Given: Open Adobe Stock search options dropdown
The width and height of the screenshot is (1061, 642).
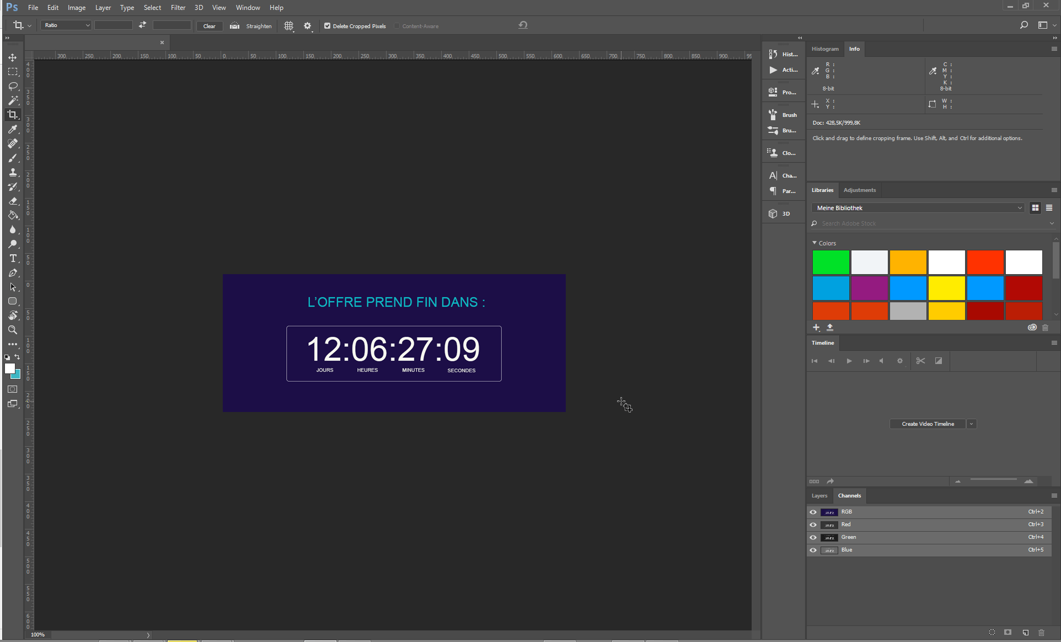Looking at the screenshot, I should [x=1051, y=223].
